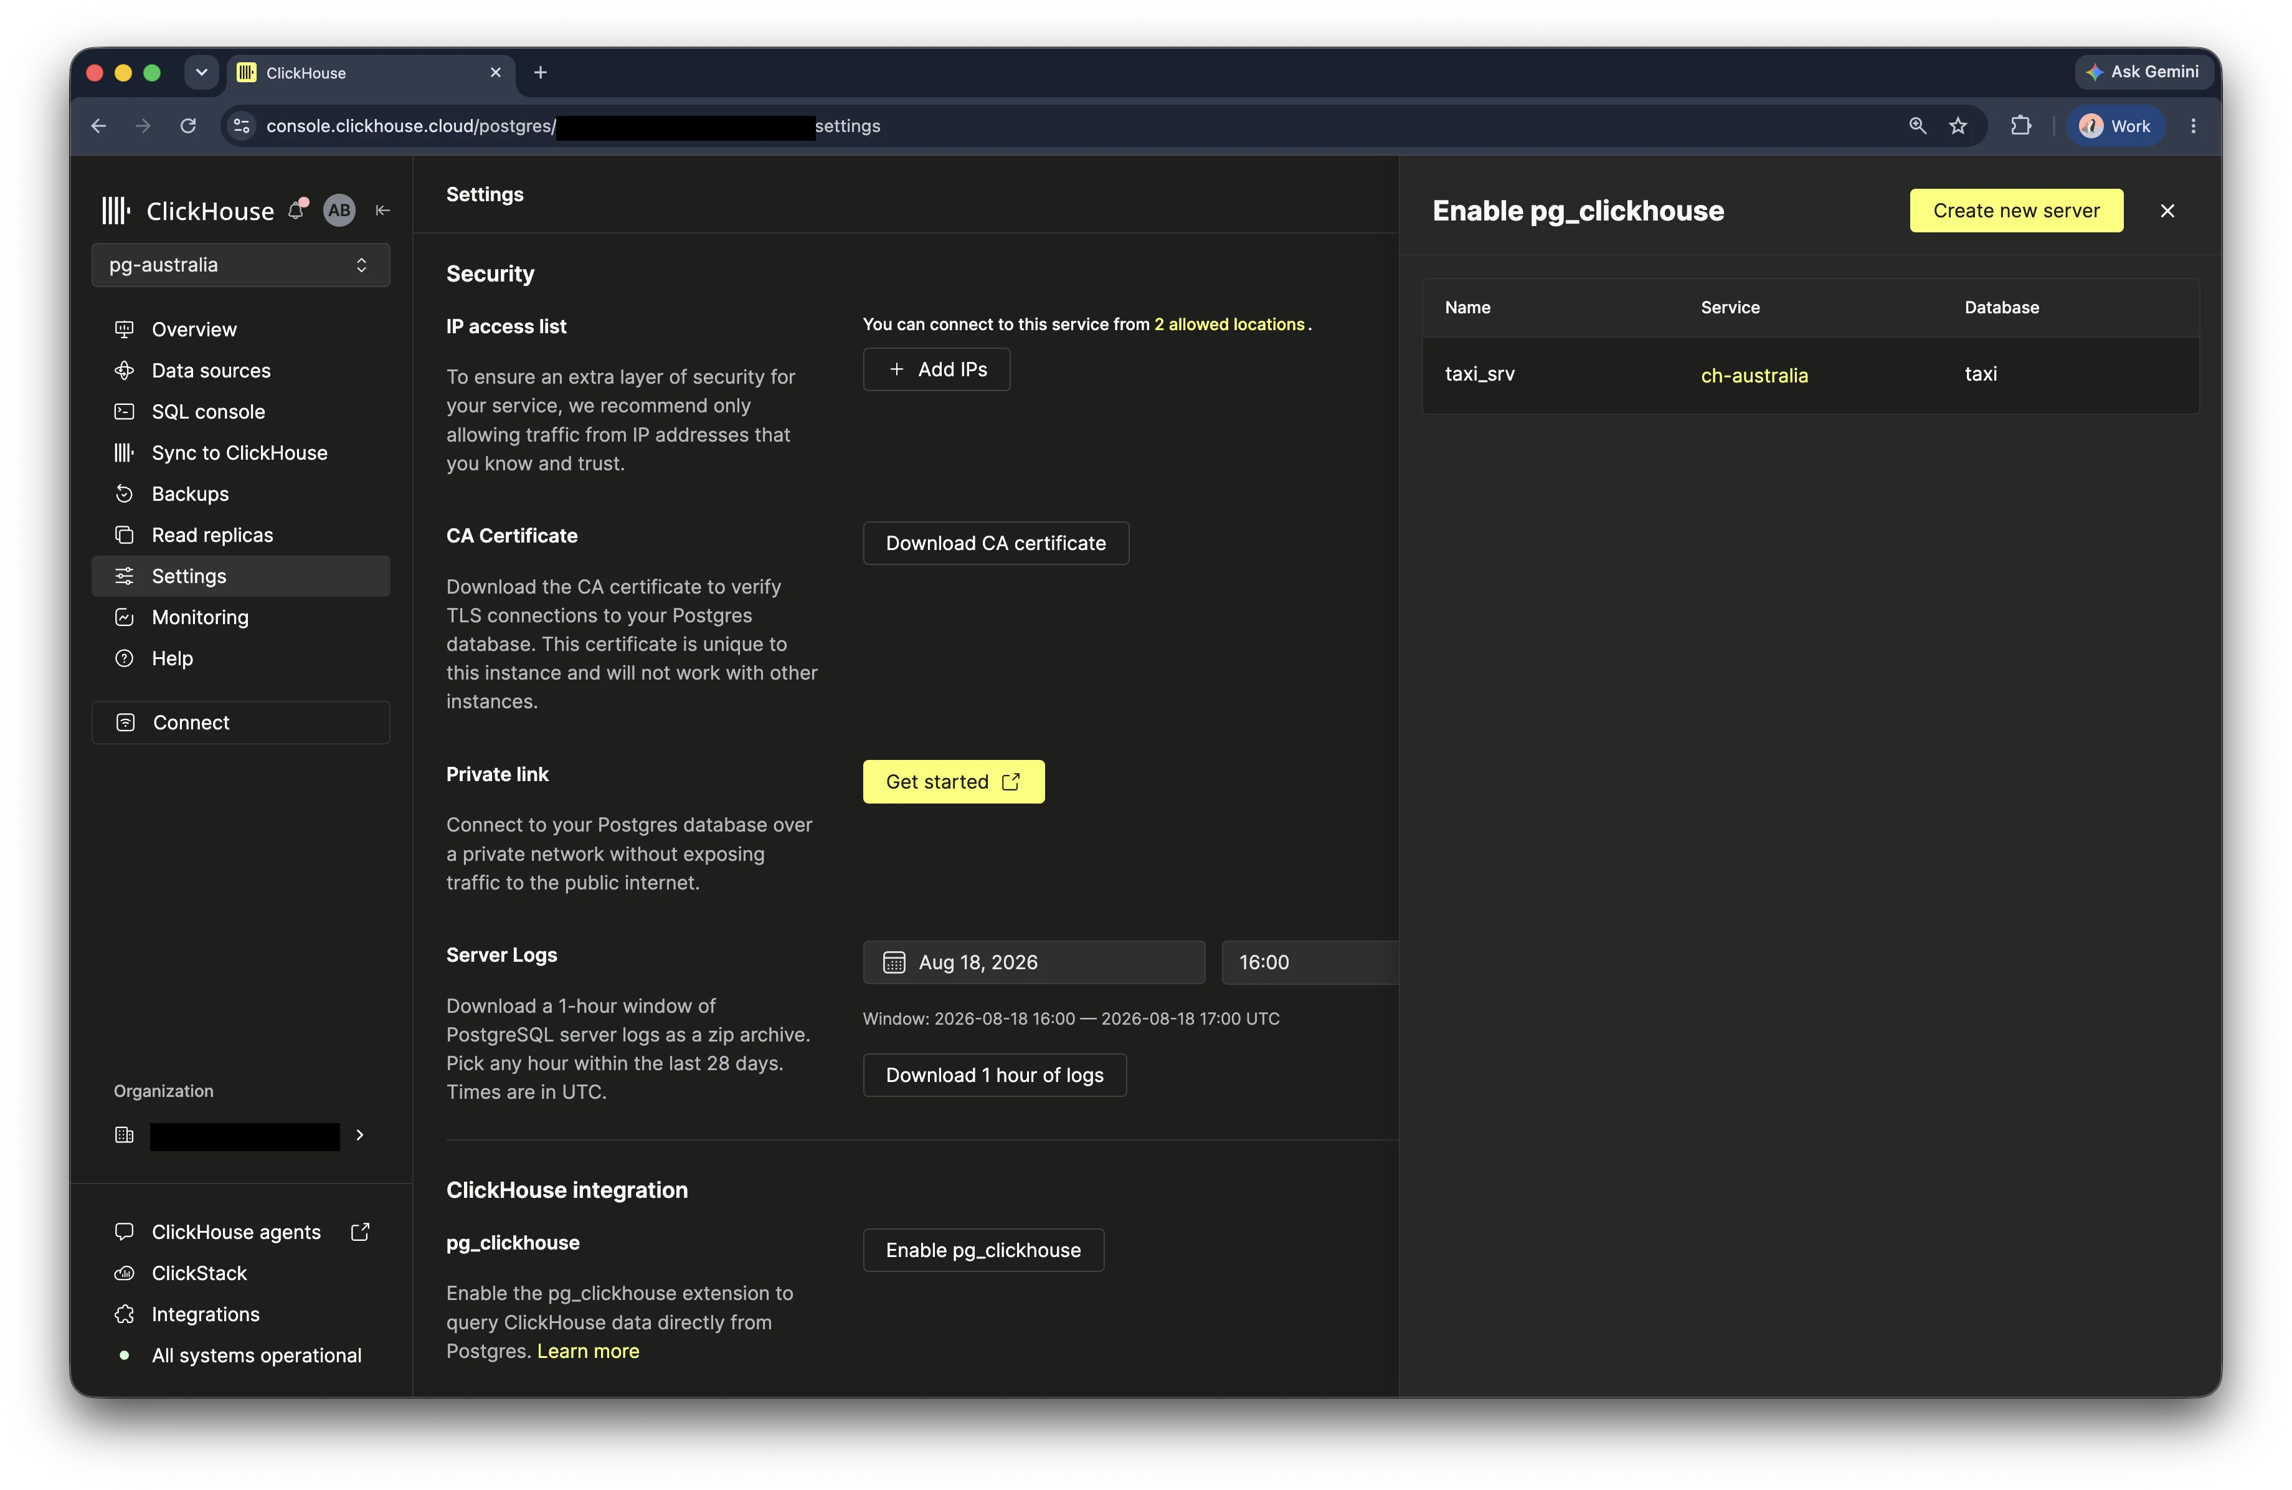The image size is (2292, 1490).
Task: Click site information icon in address bar
Action: [x=242, y=126]
